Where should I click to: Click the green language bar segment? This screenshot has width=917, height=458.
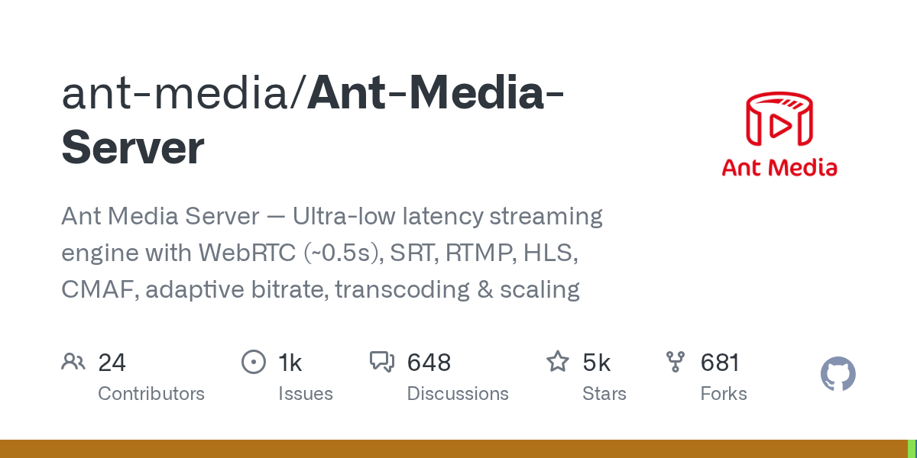tap(912, 449)
